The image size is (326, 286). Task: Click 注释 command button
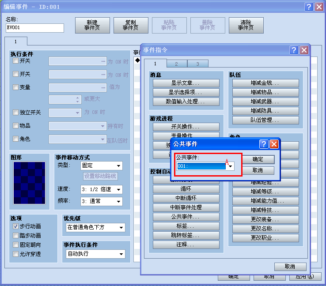[x=186, y=245]
